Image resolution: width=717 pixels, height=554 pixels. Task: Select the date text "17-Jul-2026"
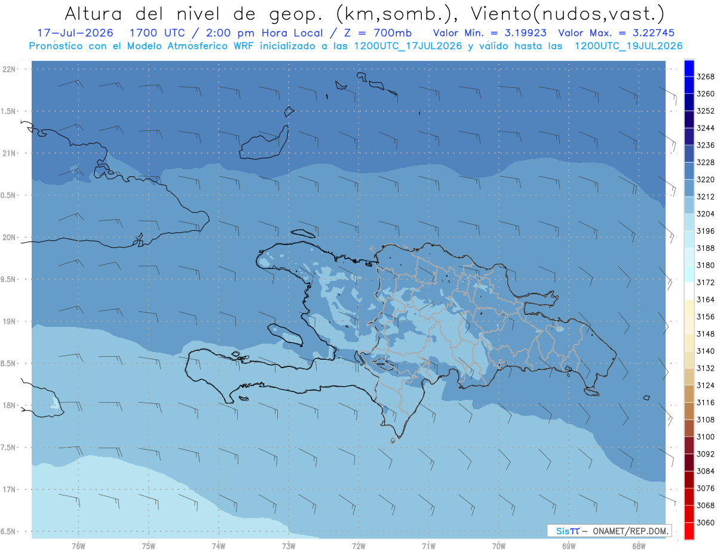pyautogui.click(x=74, y=33)
